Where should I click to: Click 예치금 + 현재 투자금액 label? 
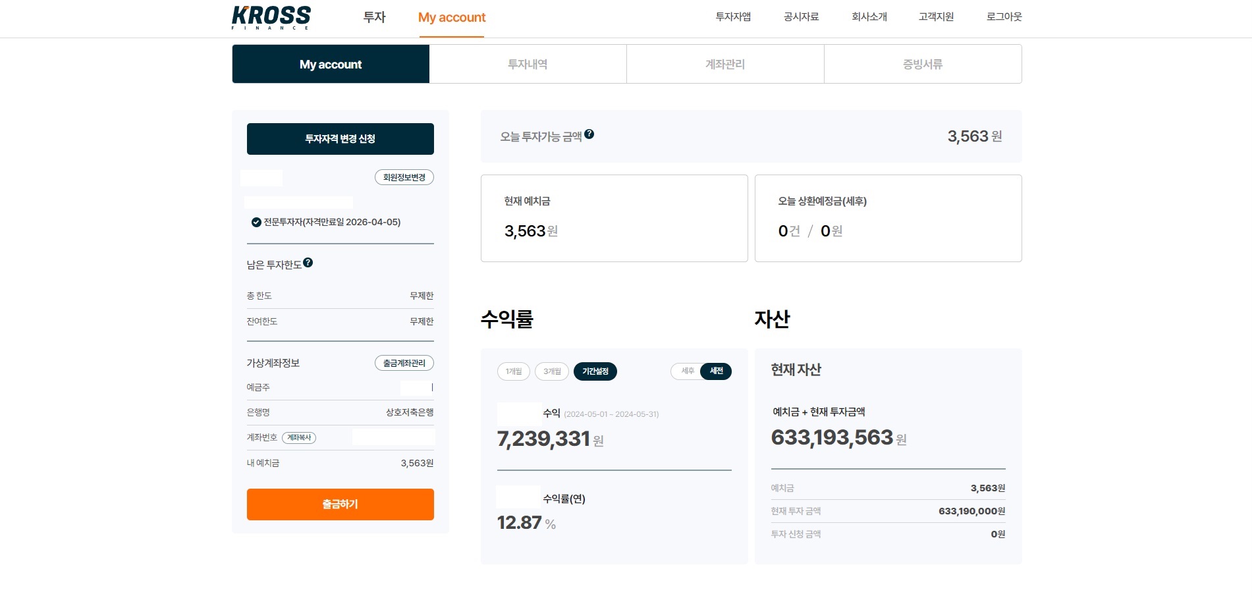point(819,412)
